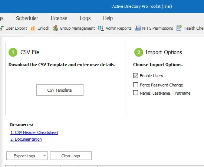This screenshot has height=167, width=204.
Task: Open the User Export tool label
Action: pos(16,28)
